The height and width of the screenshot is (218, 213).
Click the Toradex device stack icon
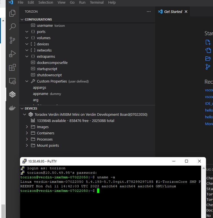[31, 114]
